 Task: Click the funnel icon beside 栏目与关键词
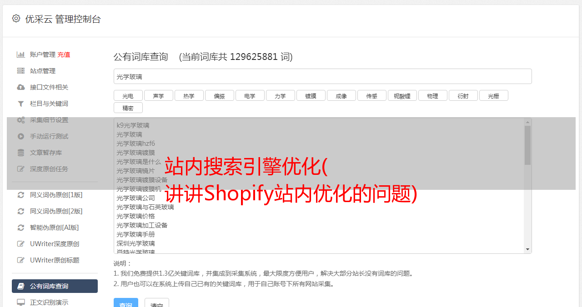coord(21,104)
